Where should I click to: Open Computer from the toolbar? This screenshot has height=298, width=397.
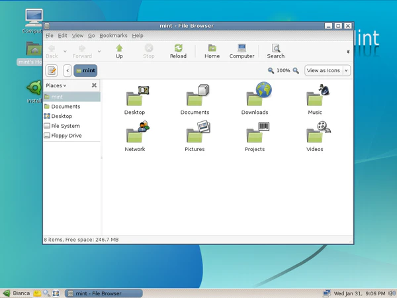pyautogui.click(x=242, y=48)
